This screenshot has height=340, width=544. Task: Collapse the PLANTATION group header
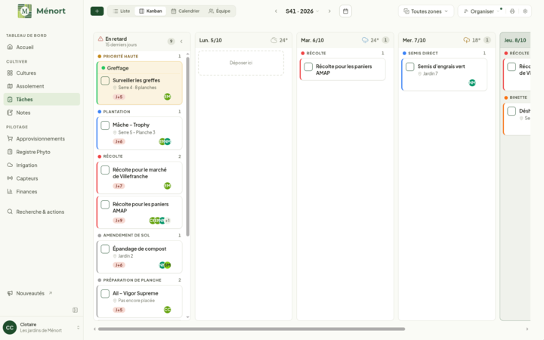click(x=139, y=112)
